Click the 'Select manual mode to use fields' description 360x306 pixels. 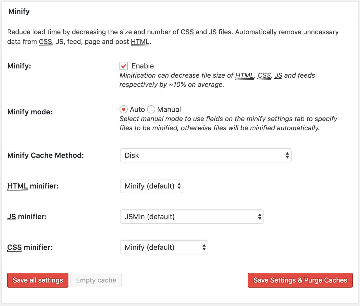click(x=228, y=123)
